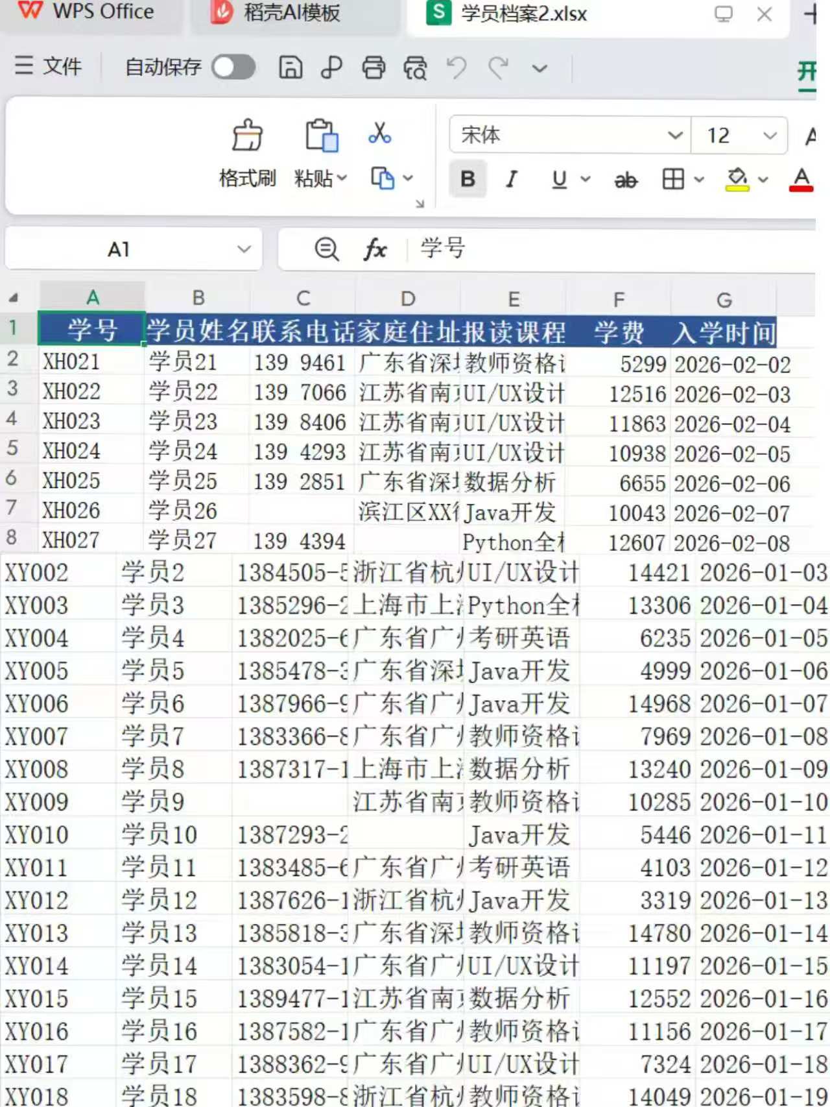The height and width of the screenshot is (1107, 830).
Task: Expand the name box dropdown
Action: tap(244, 249)
